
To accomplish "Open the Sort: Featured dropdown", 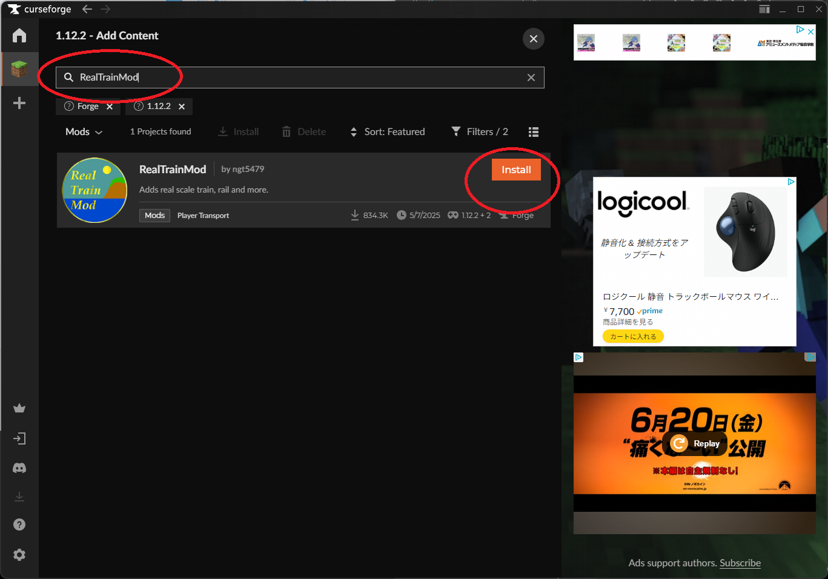I will click(x=388, y=132).
